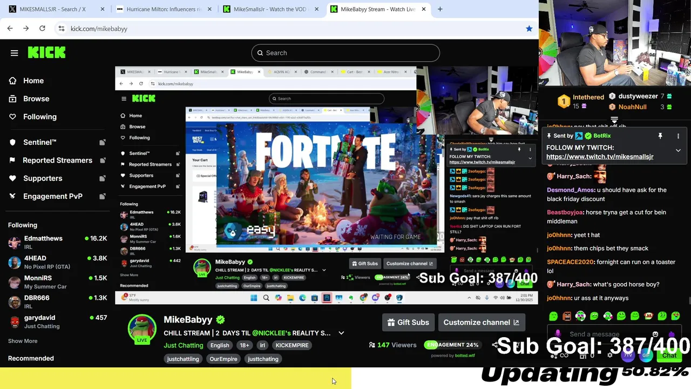
Task: Open 4HEAD channel in Following list
Action: tap(57, 262)
